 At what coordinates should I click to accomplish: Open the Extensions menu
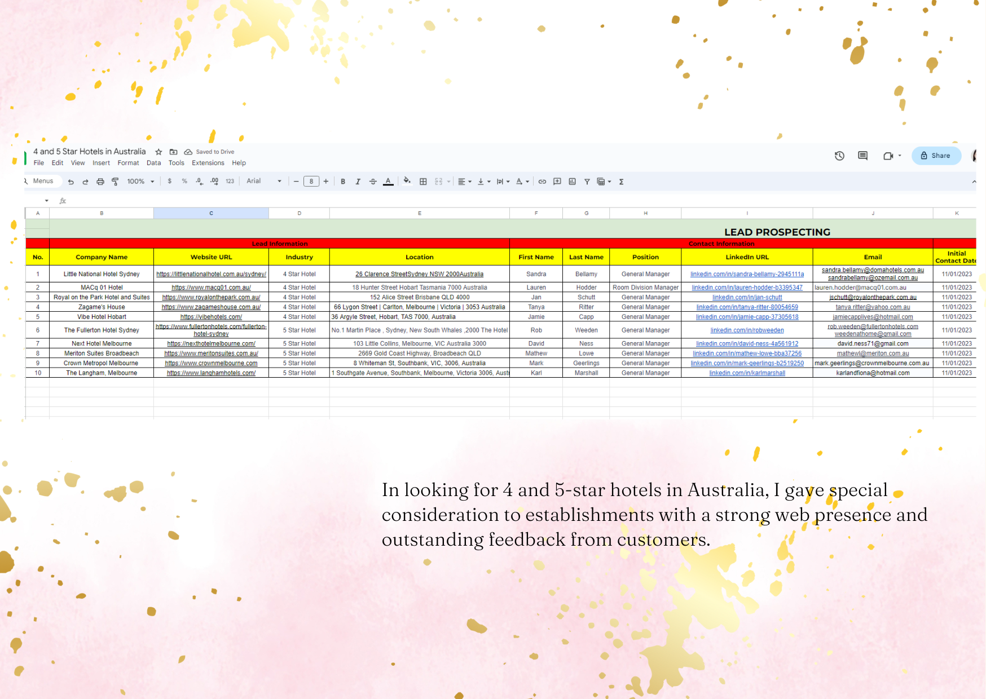tap(208, 163)
